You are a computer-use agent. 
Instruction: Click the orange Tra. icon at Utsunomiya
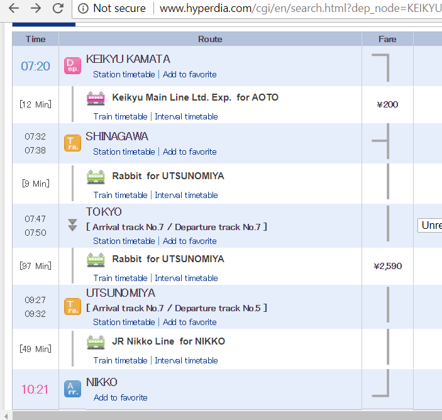[72, 306]
